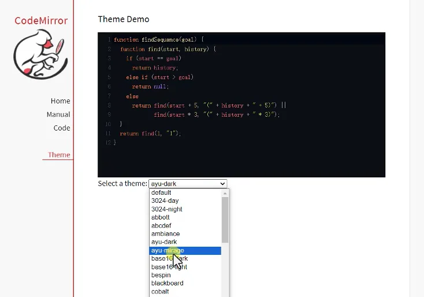Image resolution: width=424 pixels, height=297 pixels.
Task: Click the 'Select a theme:' label
Action: tap(122, 184)
